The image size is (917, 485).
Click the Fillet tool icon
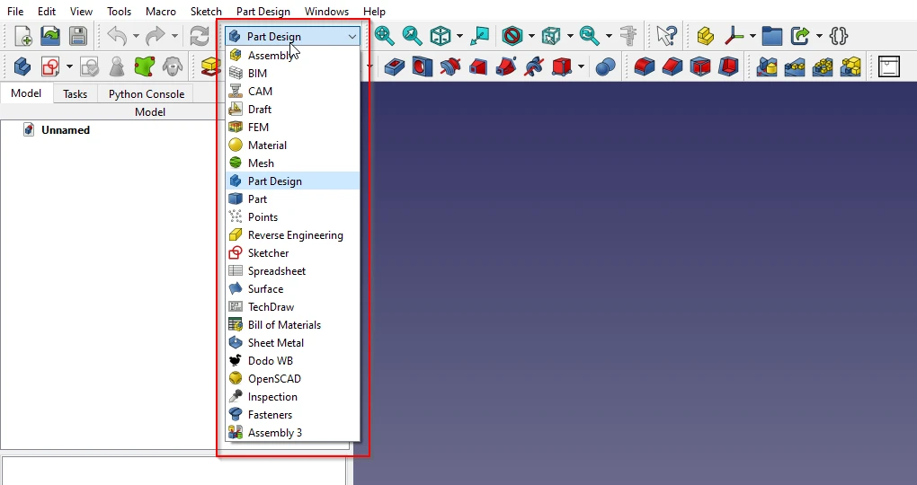click(x=644, y=66)
